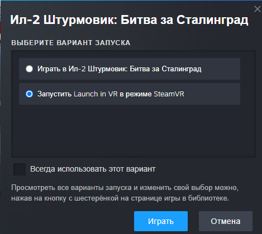Choose the option row Играть в Ил-2 Штурмовик: Битва за Сталинград

(x=130, y=69)
